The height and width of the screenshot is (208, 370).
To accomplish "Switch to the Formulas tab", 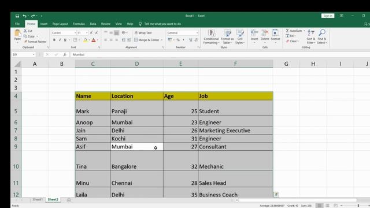I will [79, 24].
